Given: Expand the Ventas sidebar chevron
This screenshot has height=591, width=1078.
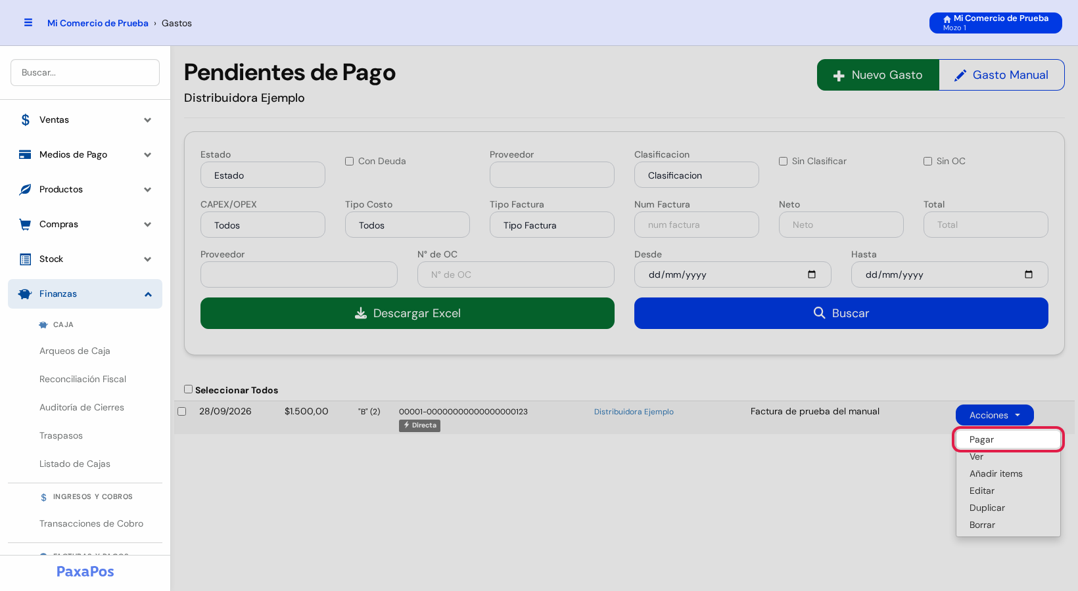Looking at the screenshot, I should [148, 120].
